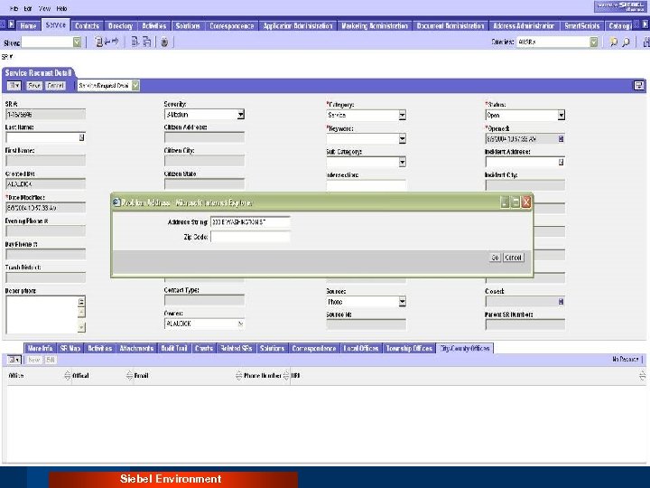Click Cancel in the Problem Address dialog

click(x=513, y=258)
